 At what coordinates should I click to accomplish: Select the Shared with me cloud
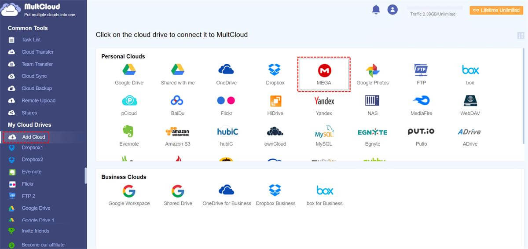[x=178, y=74]
